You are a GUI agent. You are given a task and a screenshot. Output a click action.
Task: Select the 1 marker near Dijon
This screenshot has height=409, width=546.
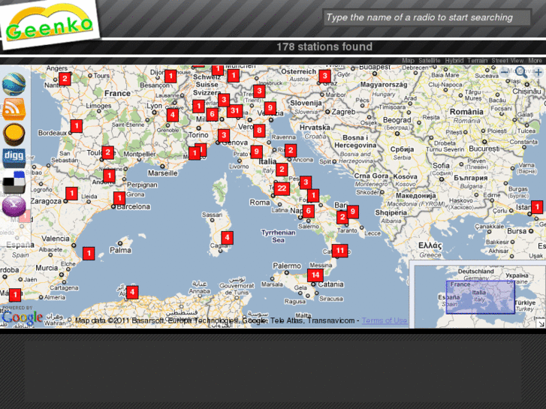pyautogui.click(x=170, y=76)
